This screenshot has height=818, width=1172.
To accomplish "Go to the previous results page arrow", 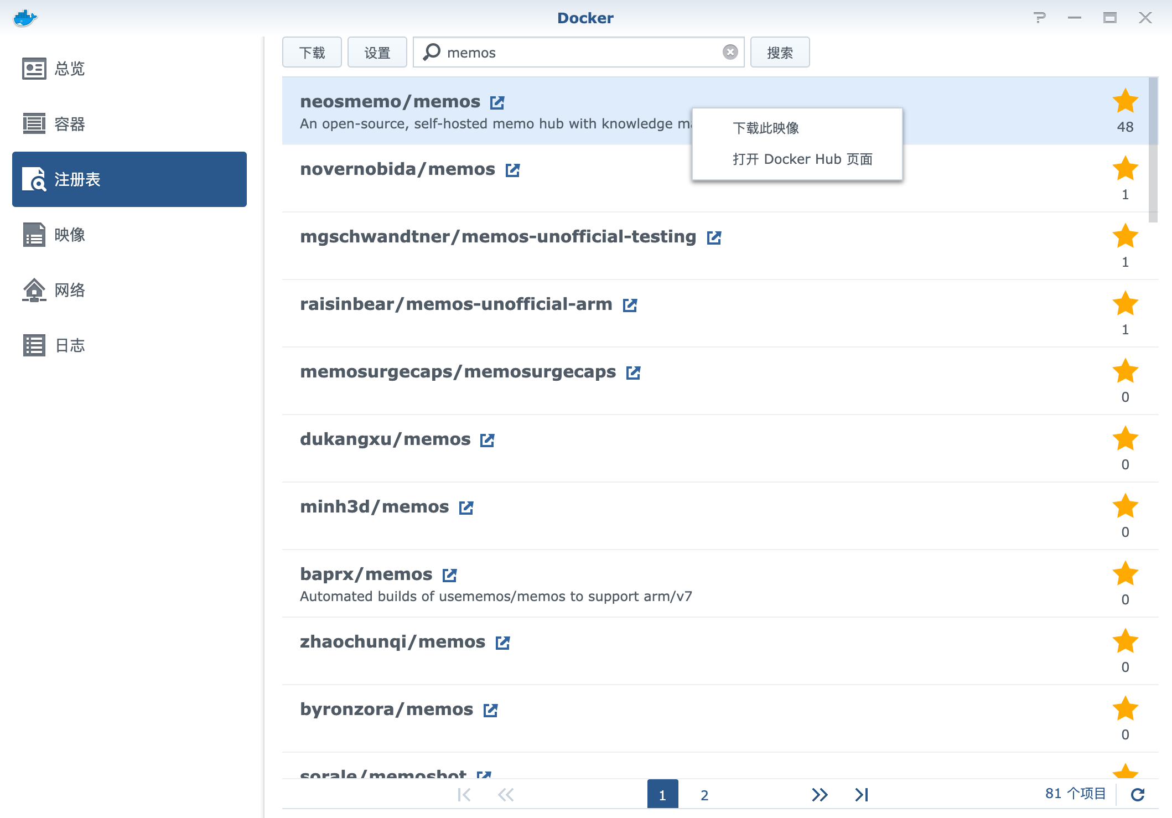I will pyautogui.click(x=506, y=795).
